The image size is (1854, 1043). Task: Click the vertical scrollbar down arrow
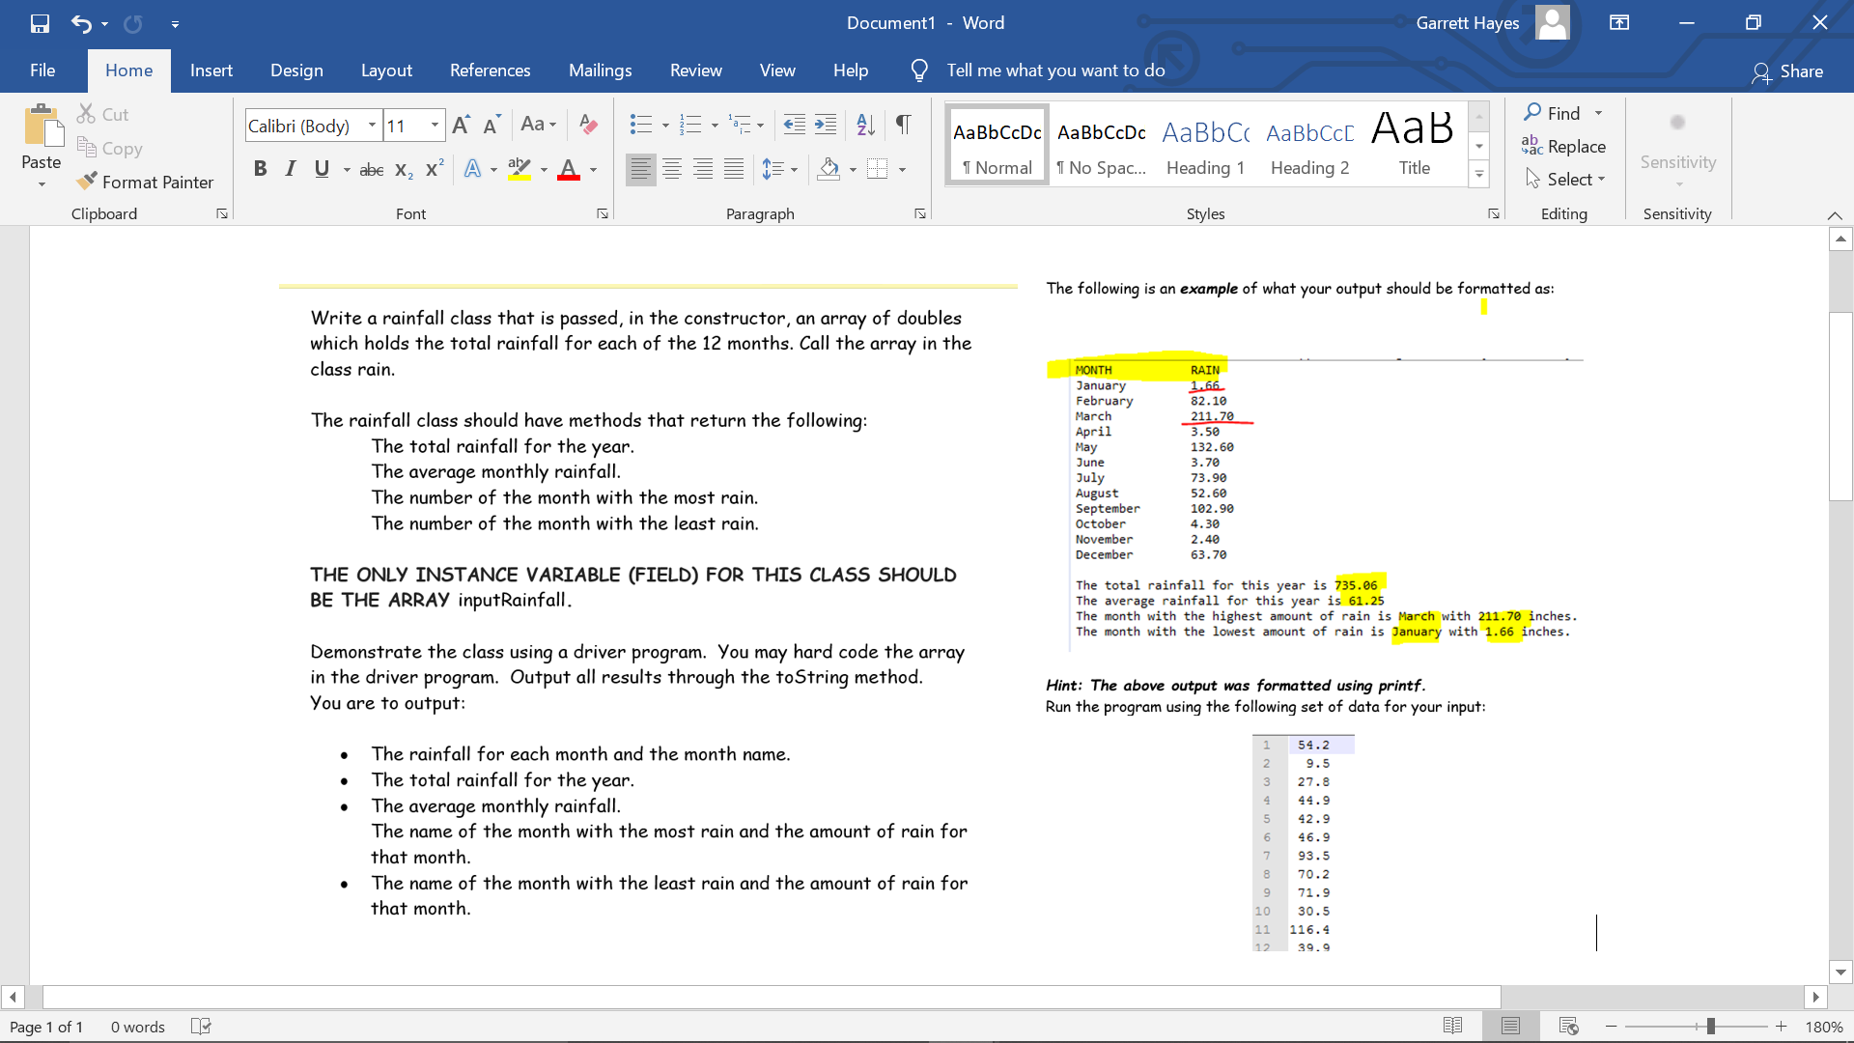pyautogui.click(x=1841, y=973)
